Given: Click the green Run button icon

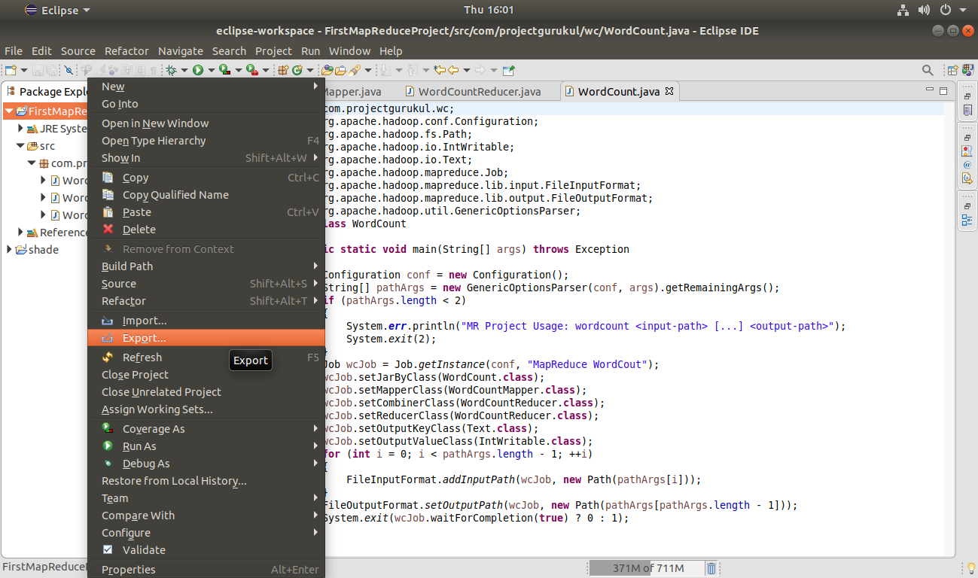Looking at the screenshot, I should point(198,70).
